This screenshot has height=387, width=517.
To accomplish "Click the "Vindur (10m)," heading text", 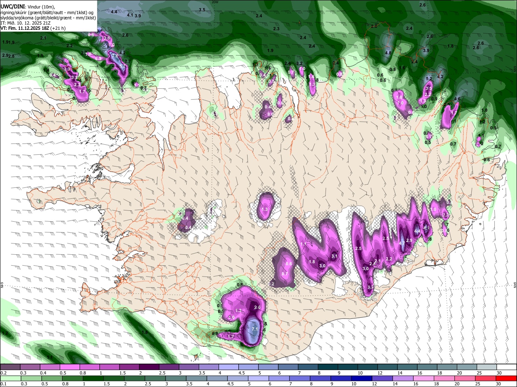I will 41,7.
